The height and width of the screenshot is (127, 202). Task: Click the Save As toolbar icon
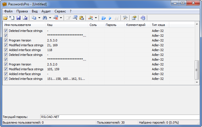(25, 18)
